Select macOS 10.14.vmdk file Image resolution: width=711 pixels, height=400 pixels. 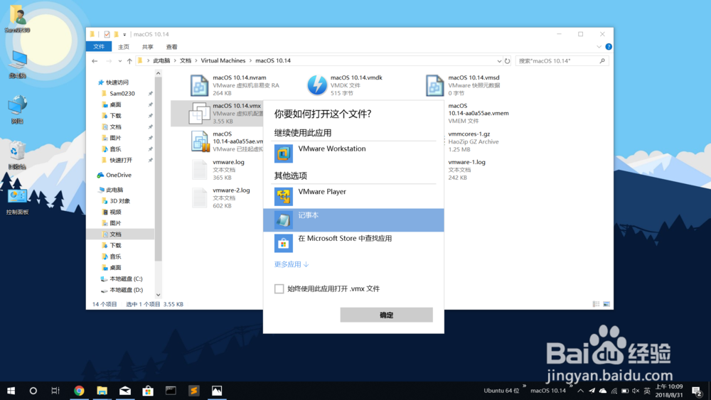coord(345,85)
